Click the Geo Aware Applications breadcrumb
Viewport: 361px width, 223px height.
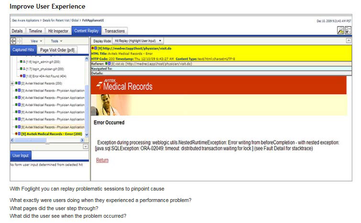pos(25,21)
